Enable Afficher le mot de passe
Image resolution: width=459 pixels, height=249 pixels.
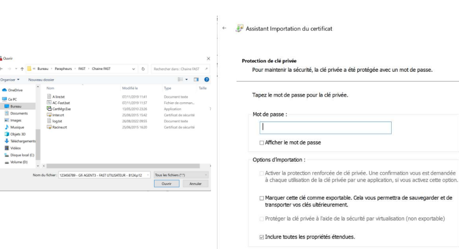pos(262,143)
